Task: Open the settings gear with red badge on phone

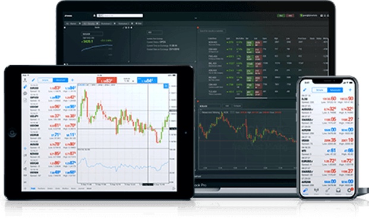Action: (350, 191)
